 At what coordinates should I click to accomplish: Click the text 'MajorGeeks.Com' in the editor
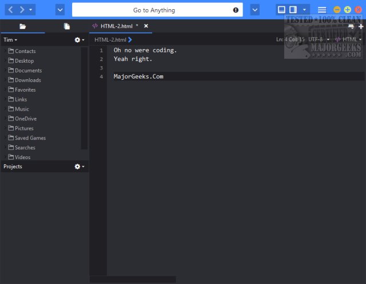click(138, 76)
